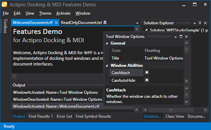The width and height of the screenshot is (211, 130).
Task: Switch to the Class View tab
Action: tap(175, 116)
